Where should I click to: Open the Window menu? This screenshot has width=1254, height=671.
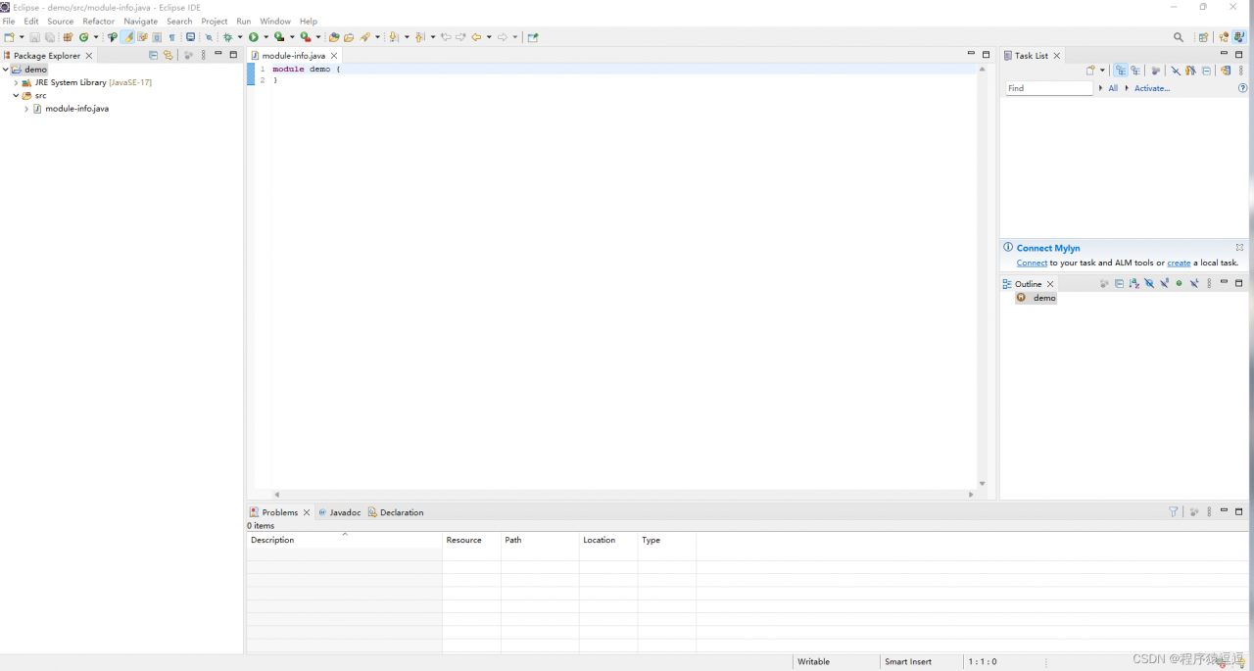pyautogui.click(x=275, y=21)
